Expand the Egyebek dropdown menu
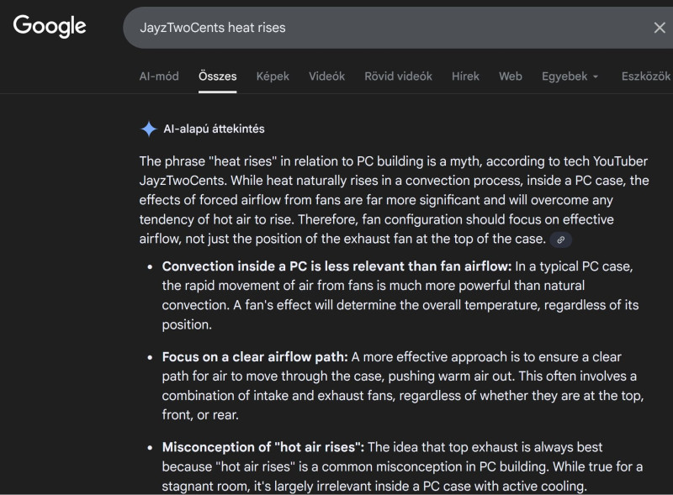This screenshot has height=495, width=673. 570,76
